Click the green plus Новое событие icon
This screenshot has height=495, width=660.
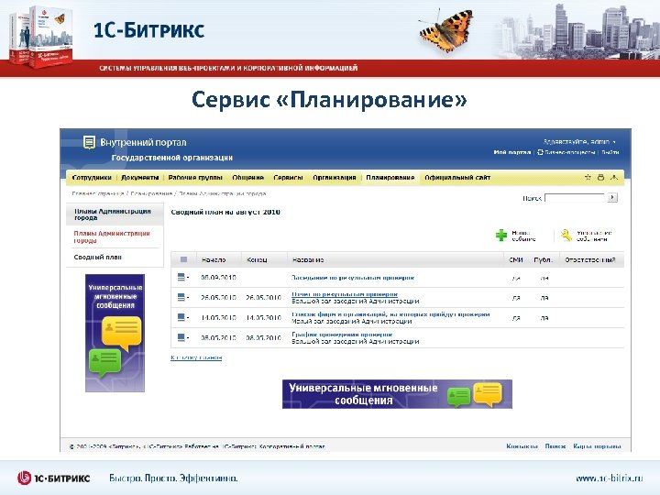pyautogui.click(x=500, y=236)
